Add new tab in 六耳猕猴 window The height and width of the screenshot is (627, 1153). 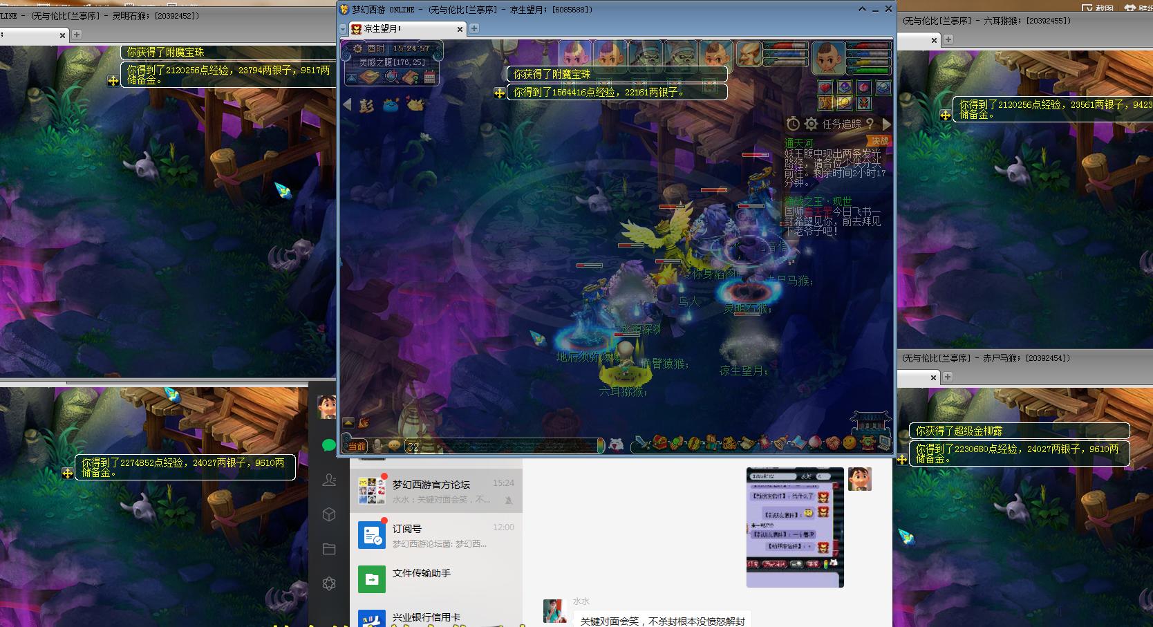pyautogui.click(x=948, y=39)
